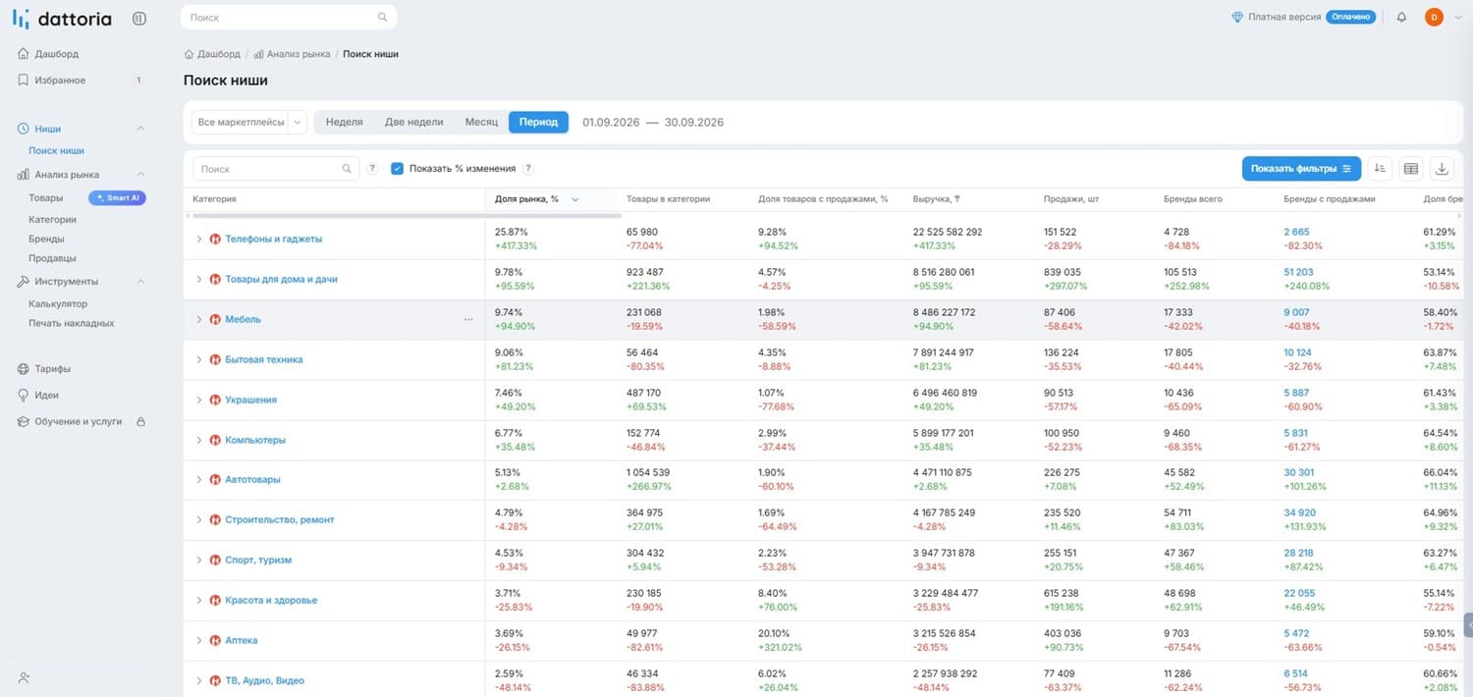Switch to the Месяц tab

pyautogui.click(x=481, y=123)
